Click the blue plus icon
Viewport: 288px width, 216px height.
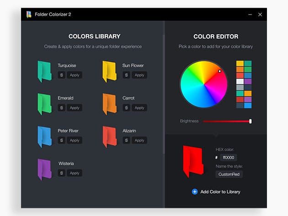pyautogui.click(x=195, y=192)
